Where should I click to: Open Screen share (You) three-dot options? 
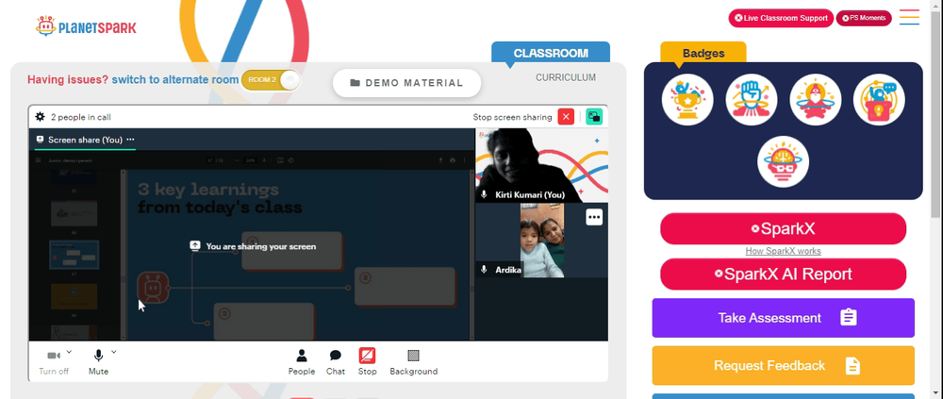(130, 140)
